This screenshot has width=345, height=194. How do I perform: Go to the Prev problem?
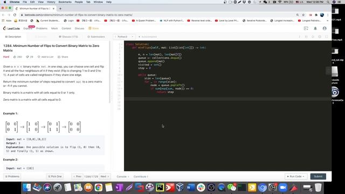pyautogui.click(x=78, y=176)
